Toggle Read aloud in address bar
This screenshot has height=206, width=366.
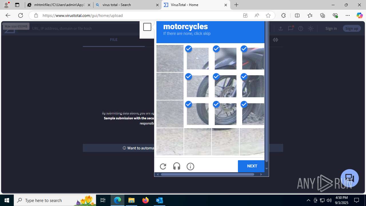pyautogui.click(x=257, y=15)
